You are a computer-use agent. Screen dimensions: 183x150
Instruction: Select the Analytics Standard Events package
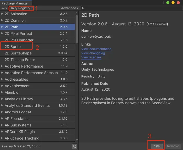click(37, 105)
